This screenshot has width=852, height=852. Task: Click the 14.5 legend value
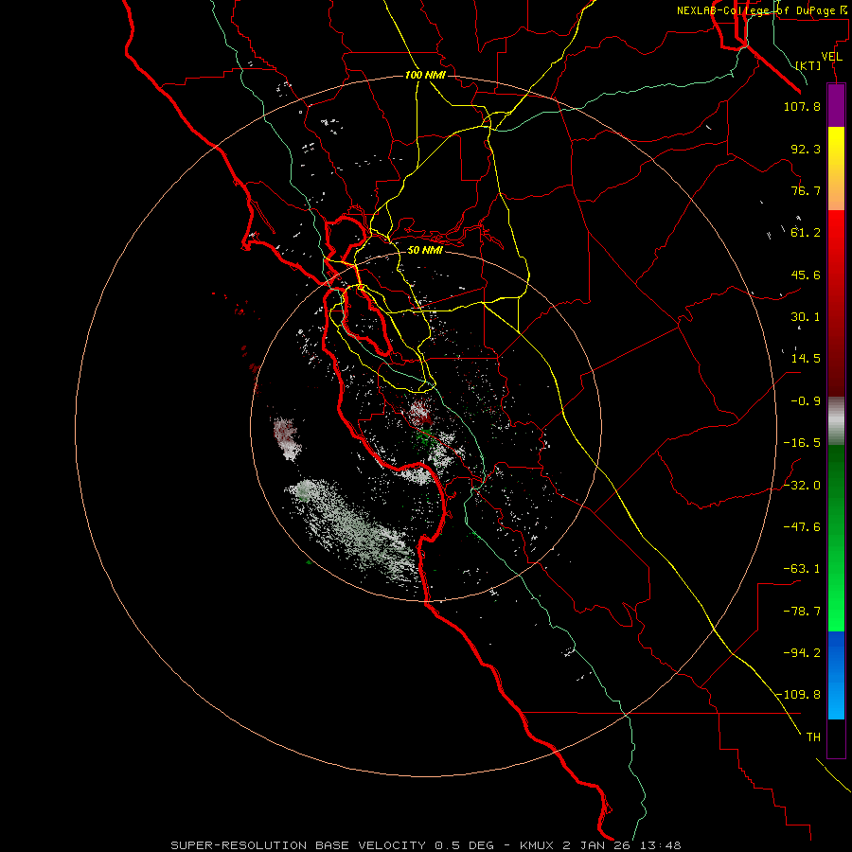click(x=806, y=359)
